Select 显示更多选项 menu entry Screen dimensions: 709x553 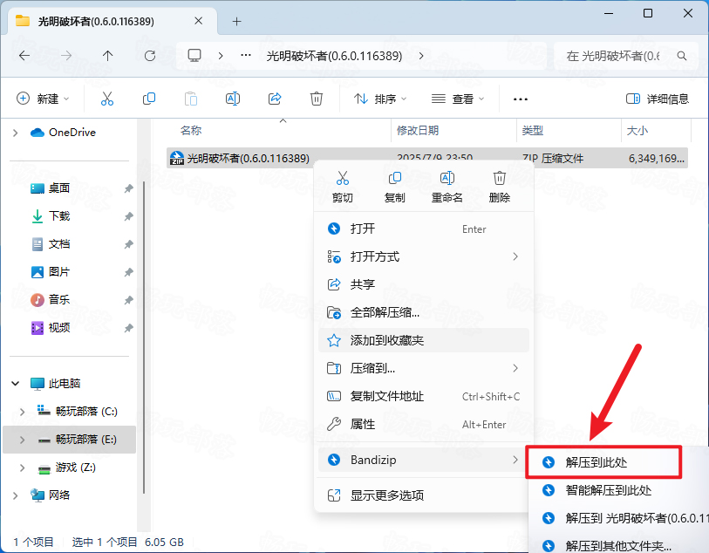click(424, 495)
